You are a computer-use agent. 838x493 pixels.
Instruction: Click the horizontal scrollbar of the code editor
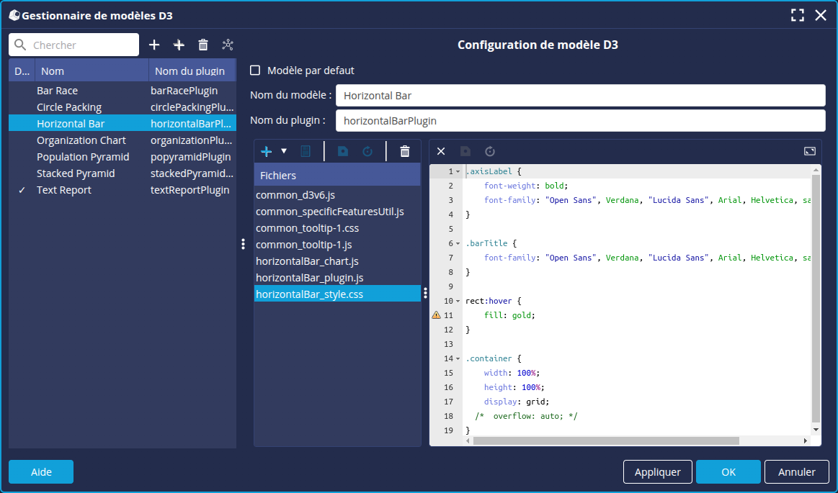point(605,440)
